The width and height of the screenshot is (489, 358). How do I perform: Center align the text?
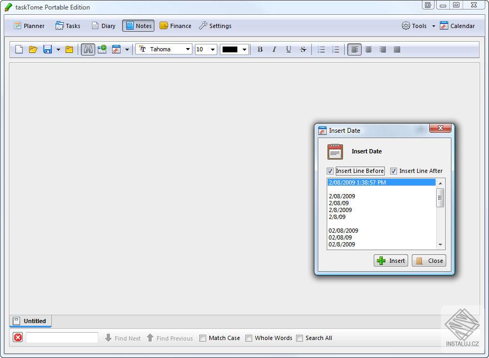tap(368, 49)
